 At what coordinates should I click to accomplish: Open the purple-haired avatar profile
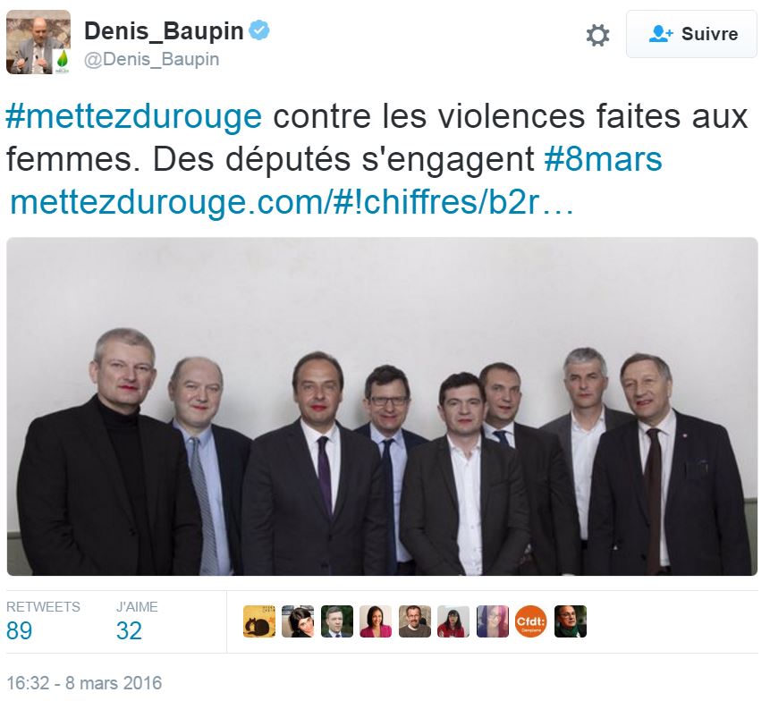point(493,621)
